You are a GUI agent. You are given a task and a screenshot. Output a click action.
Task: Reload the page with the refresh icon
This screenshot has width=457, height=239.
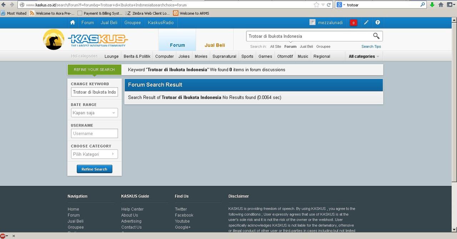click(329, 5)
